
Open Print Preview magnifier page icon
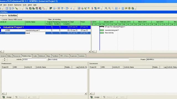pos(27,8)
